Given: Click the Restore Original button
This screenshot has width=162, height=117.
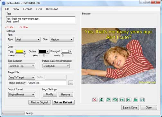Looking at the screenshot, I should (39, 103).
